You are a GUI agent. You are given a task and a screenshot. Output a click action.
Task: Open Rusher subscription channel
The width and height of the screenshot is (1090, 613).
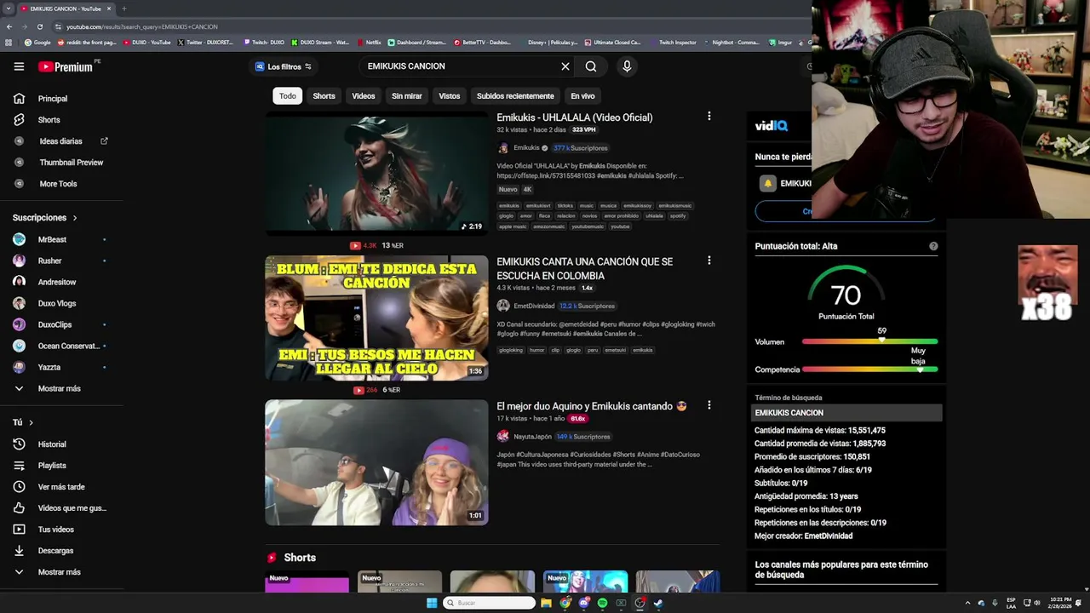point(49,261)
